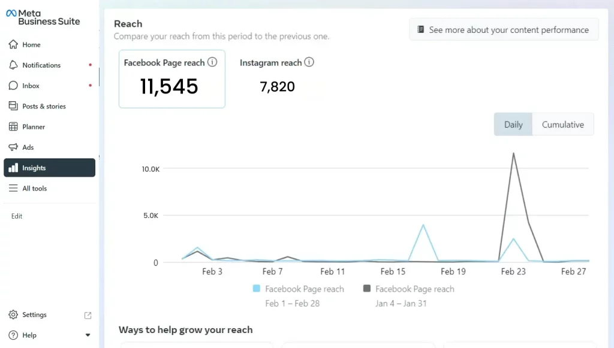Switch chart view to Cumulative
Viewport: 614px width, 348px height.
coord(562,124)
